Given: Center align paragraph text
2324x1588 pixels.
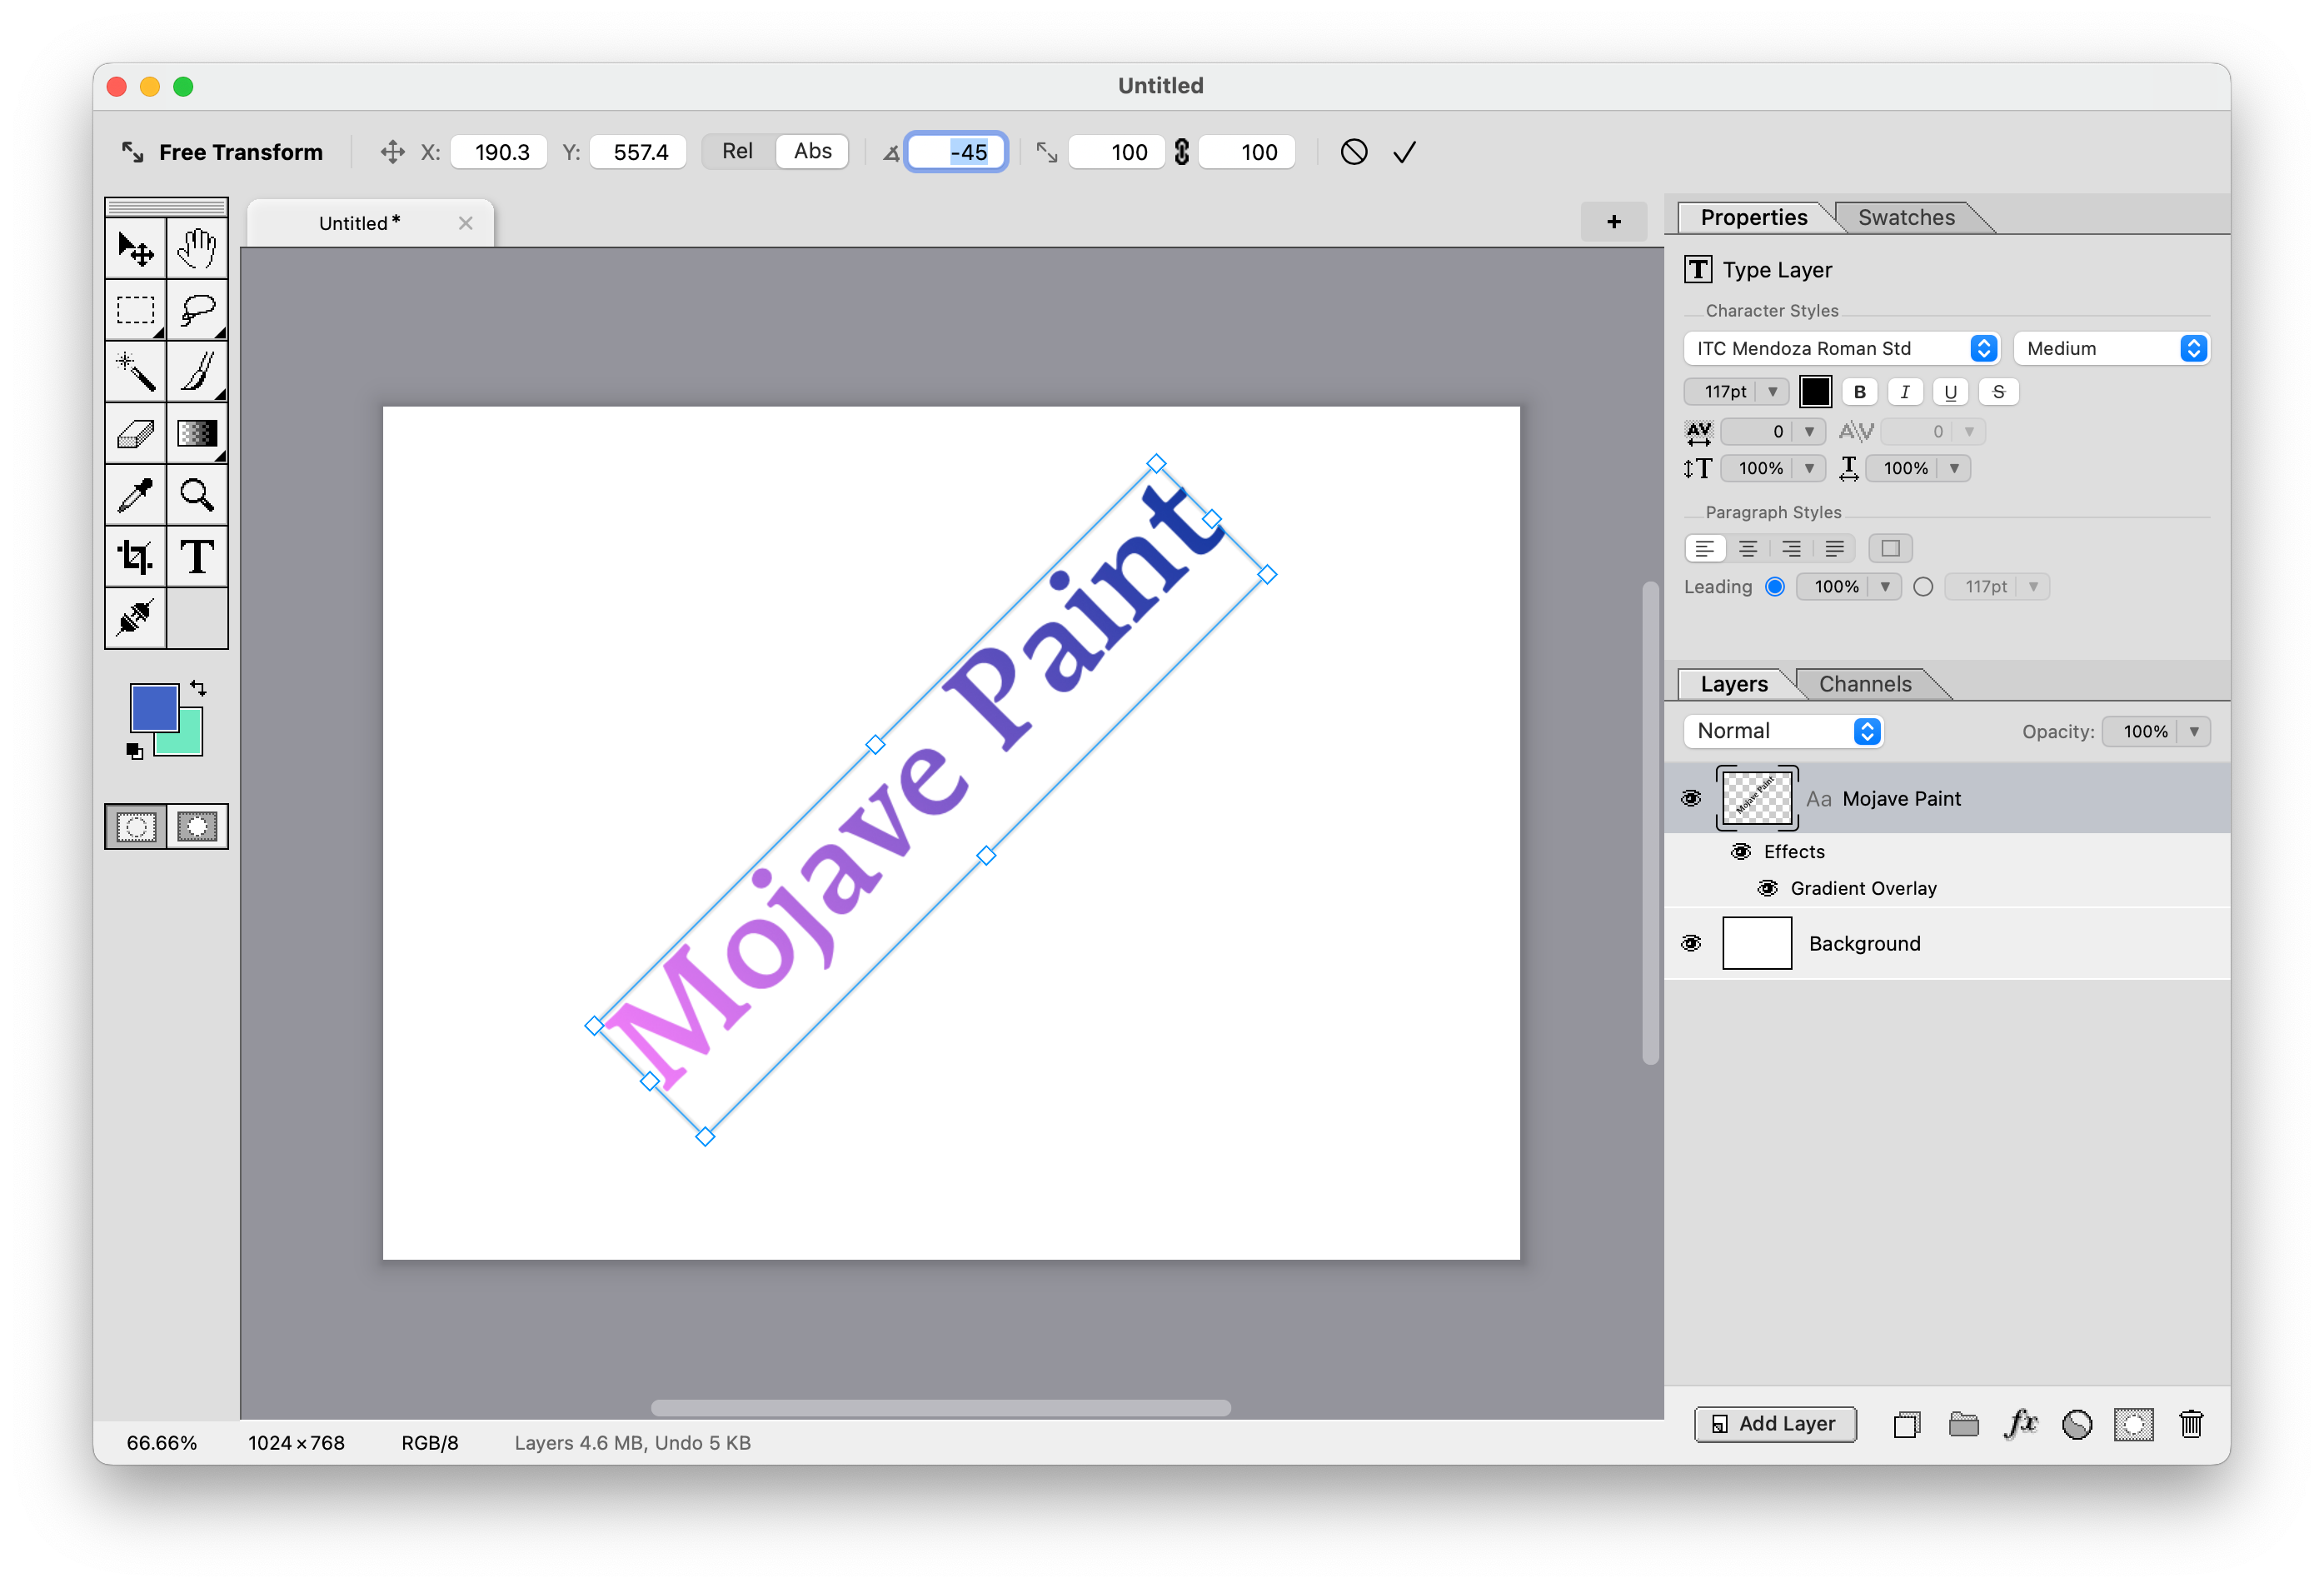Looking at the screenshot, I should tap(1748, 548).
